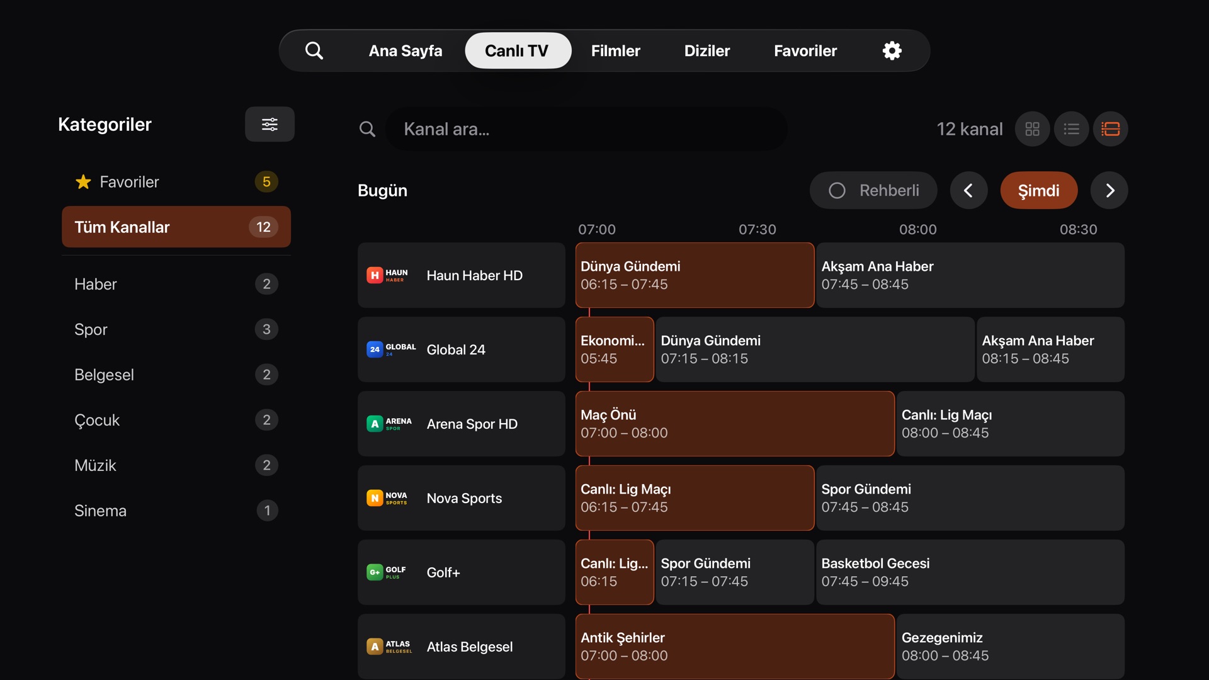Screen dimensions: 1209x680
Task: Open settings gear icon
Action: pyautogui.click(x=892, y=50)
